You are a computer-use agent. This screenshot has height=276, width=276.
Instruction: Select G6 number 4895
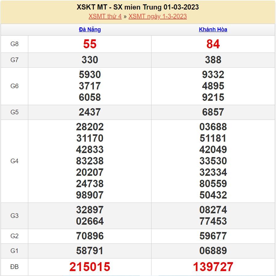click(x=213, y=86)
